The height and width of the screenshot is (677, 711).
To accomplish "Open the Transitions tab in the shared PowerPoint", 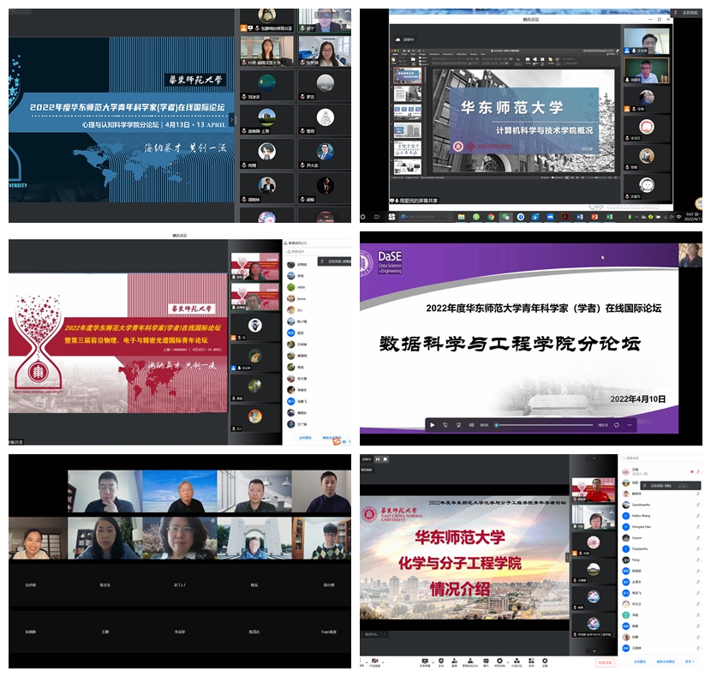I will click(434, 54).
